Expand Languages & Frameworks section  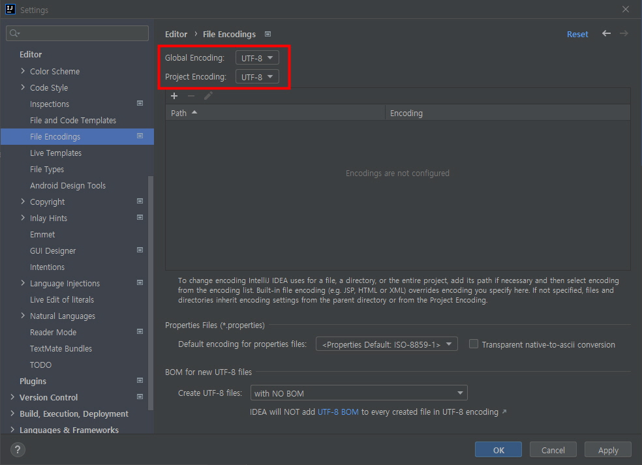tap(12, 429)
